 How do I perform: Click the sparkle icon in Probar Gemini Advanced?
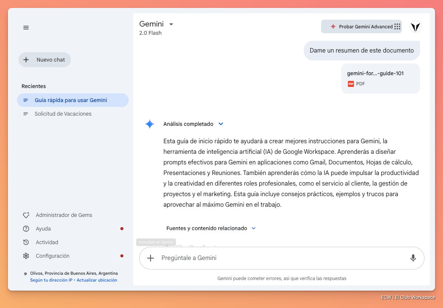point(333,26)
